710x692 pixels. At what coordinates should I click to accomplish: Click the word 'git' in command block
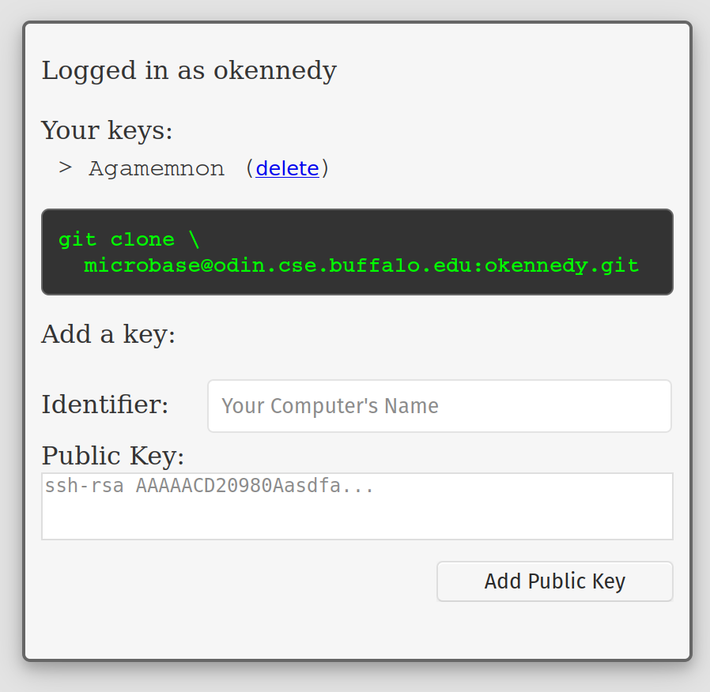click(x=77, y=239)
